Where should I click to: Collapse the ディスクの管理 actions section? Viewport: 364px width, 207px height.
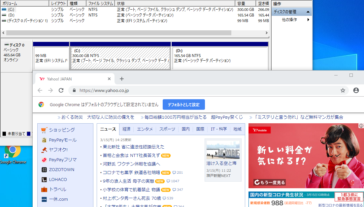308,12
